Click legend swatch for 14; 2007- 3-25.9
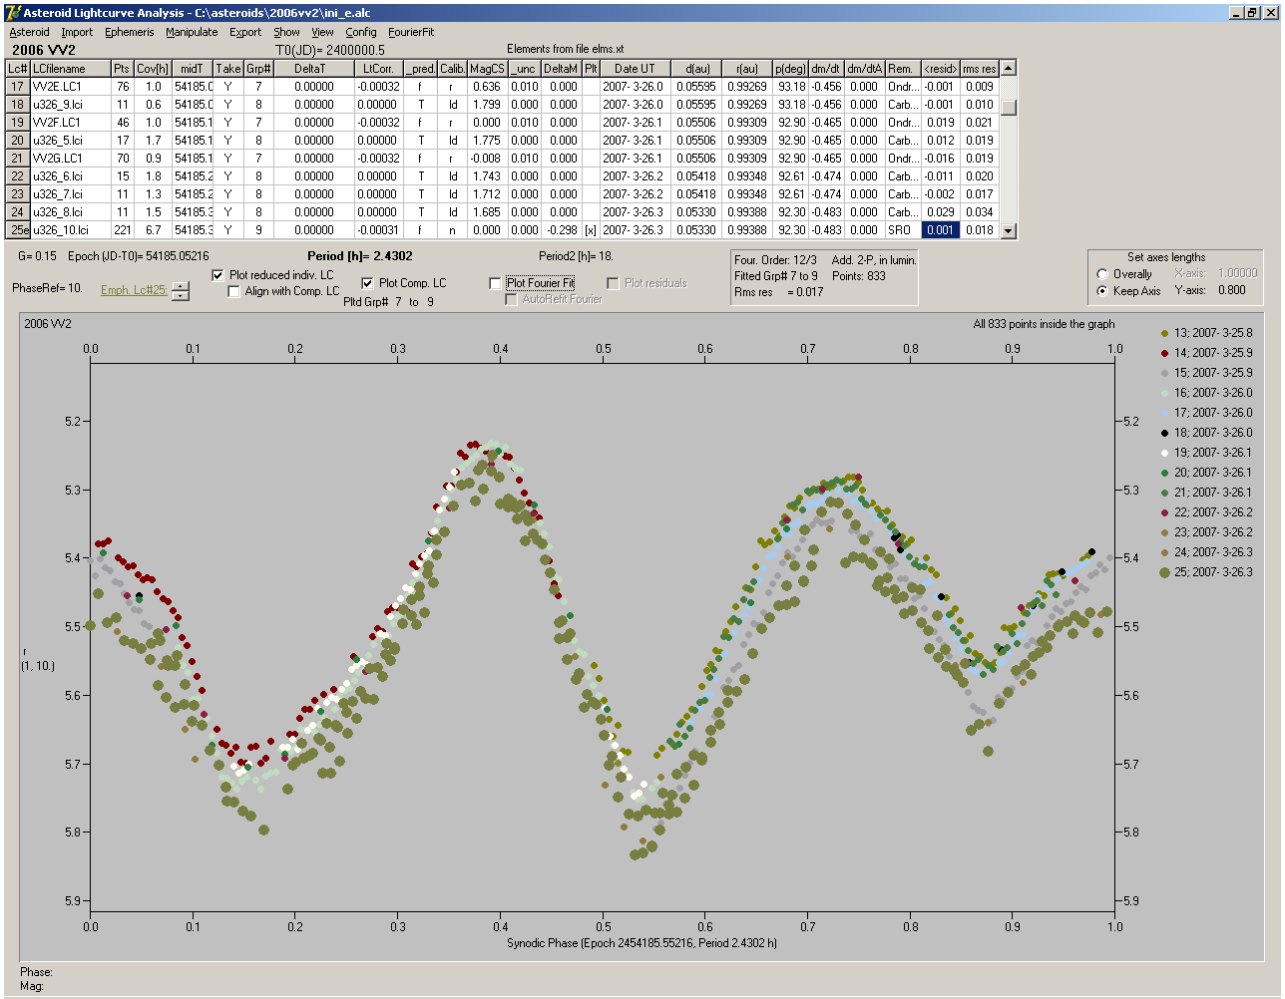 (x=1164, y=353)
